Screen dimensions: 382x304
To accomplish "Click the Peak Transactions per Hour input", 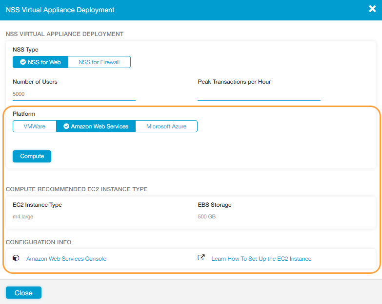I will (259, 94).
